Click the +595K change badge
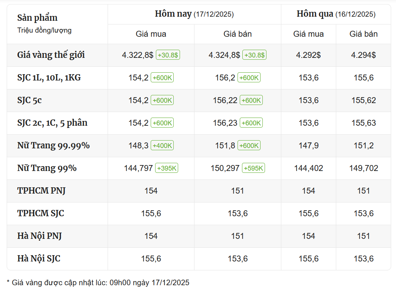 coord(253,168)
